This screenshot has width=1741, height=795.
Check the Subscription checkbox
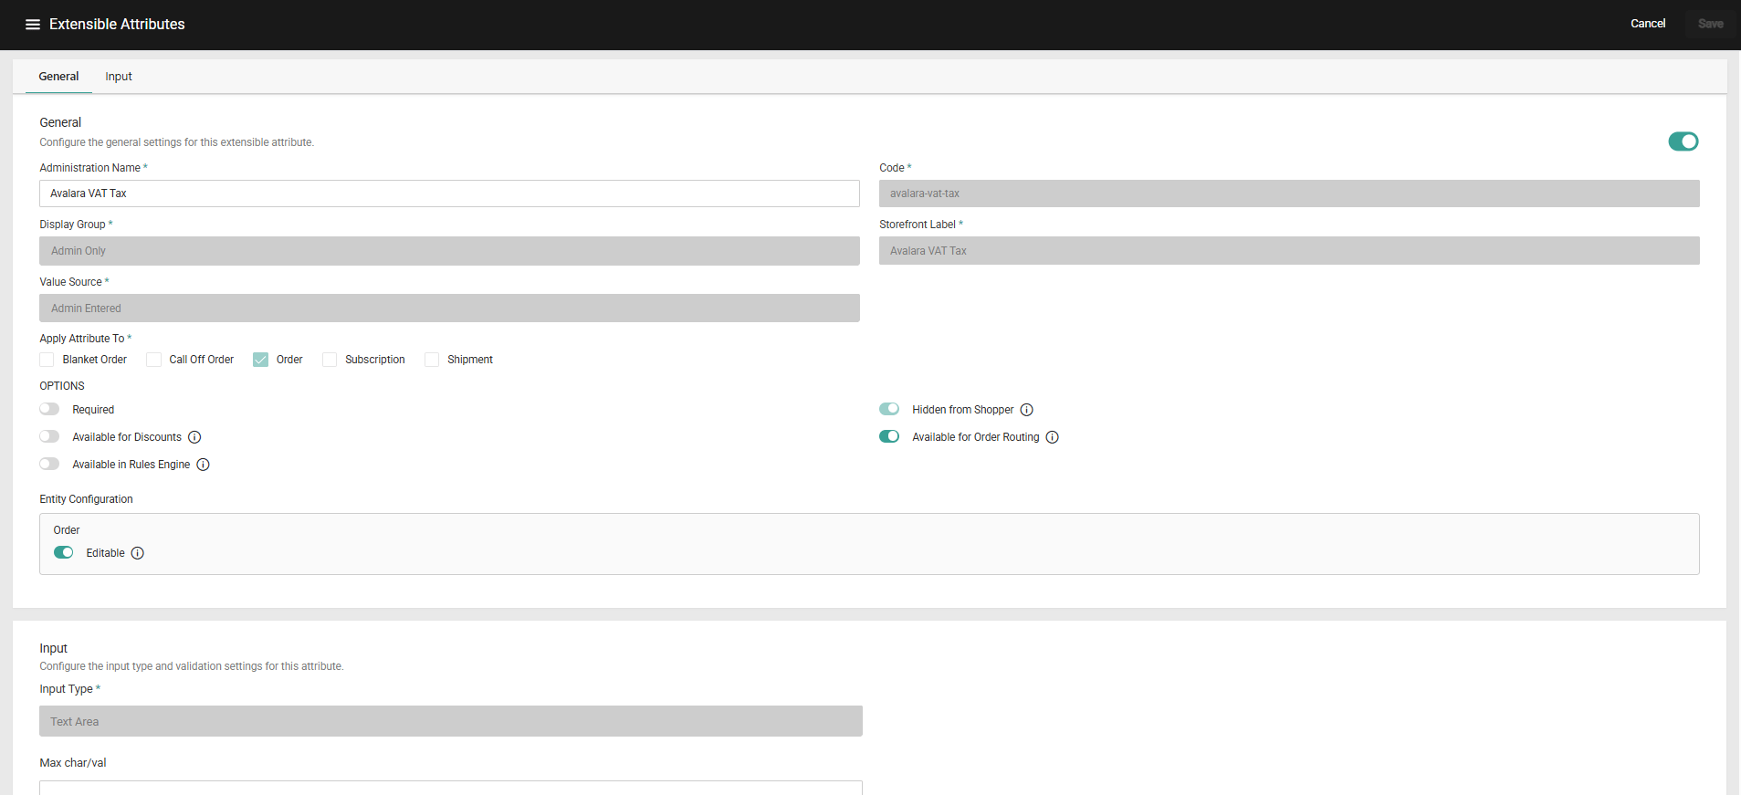pos(330,360)
